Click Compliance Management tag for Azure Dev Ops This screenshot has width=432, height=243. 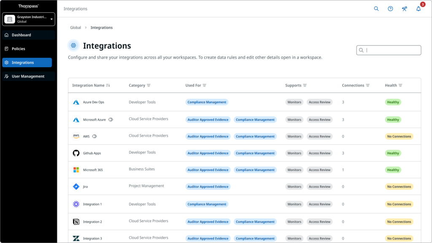[x=207, y=102]
